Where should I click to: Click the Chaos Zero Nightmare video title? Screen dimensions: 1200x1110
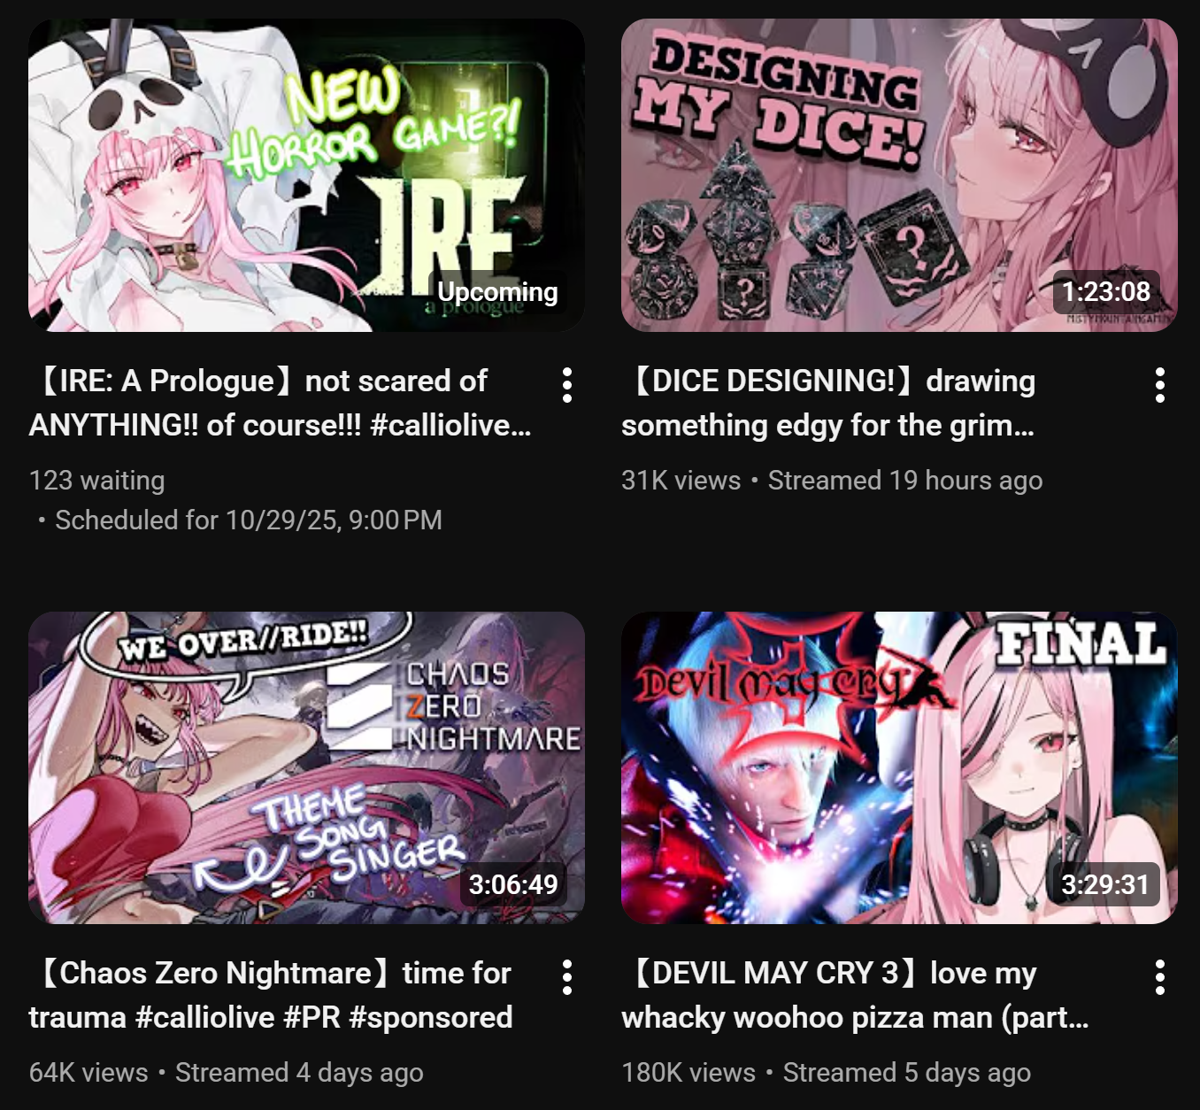tap(271, 995)
